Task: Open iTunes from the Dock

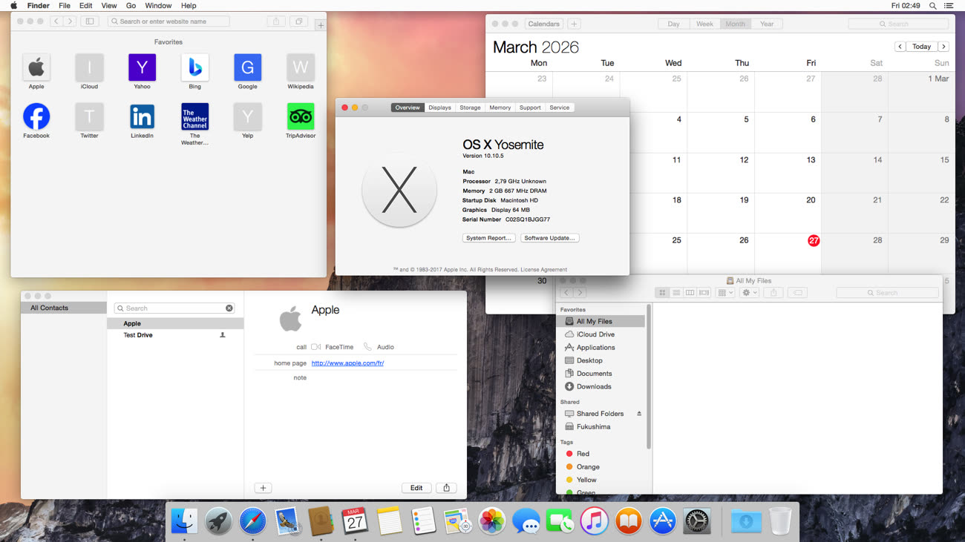Action: coord(594,522)
